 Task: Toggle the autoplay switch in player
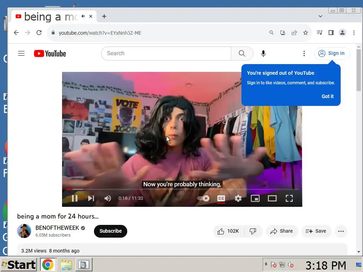[203, 198]
